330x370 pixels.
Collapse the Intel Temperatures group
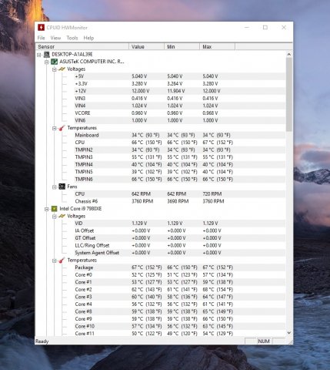[55, 261]
